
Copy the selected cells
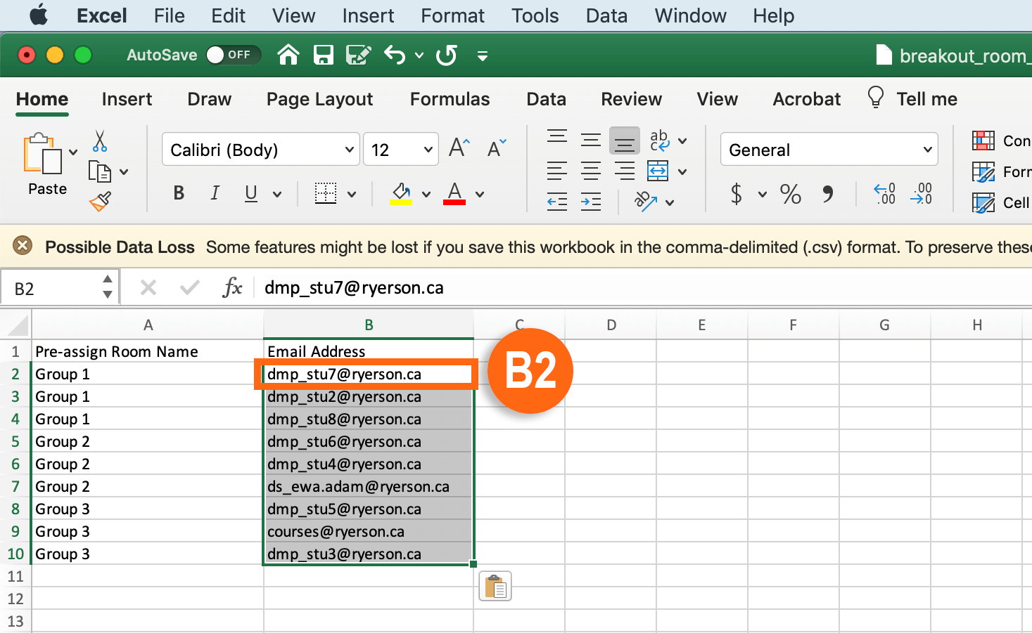coord(100,171)
